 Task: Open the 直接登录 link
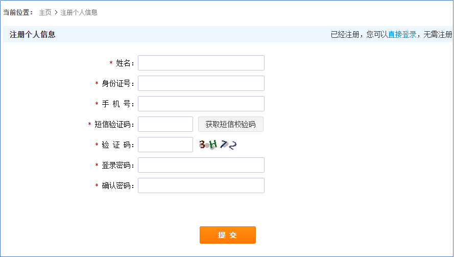(x=402, y=35)
